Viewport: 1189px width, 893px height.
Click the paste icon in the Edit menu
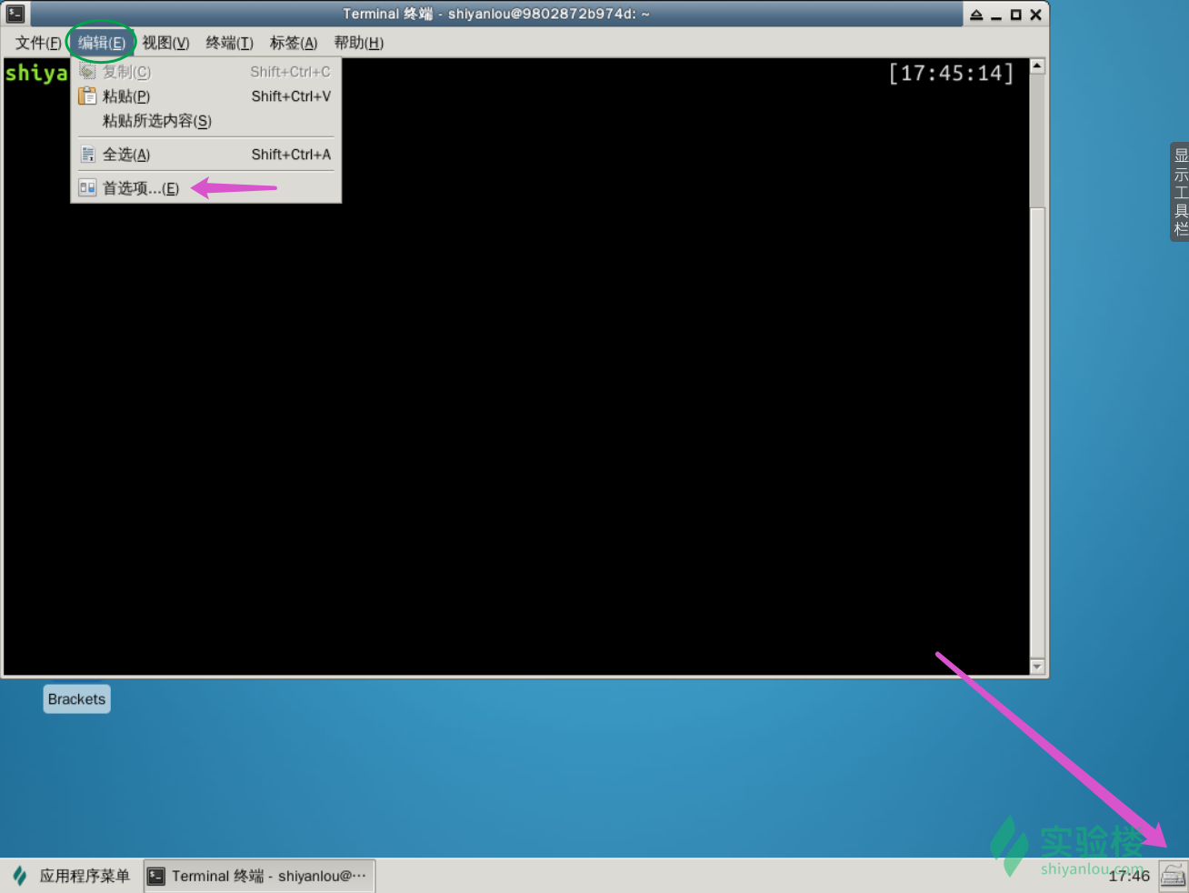coord(87,95)
